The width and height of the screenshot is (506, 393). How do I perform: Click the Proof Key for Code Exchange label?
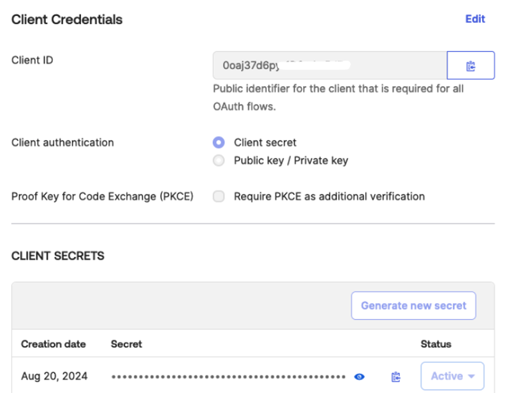(103, 196)
